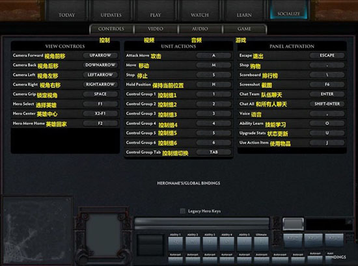This screenshot has height=266, width=358.
Task: Rebind Camera Back DOWNARROW key
Action: pyautogui.click(x=100, y=65)
